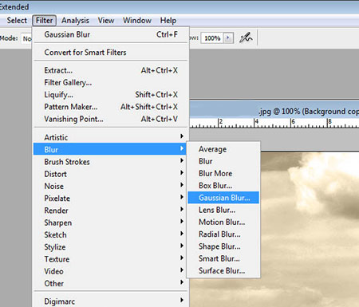
Task: Toggle the airbrush icon in options bar
Action: coord(246,37)
